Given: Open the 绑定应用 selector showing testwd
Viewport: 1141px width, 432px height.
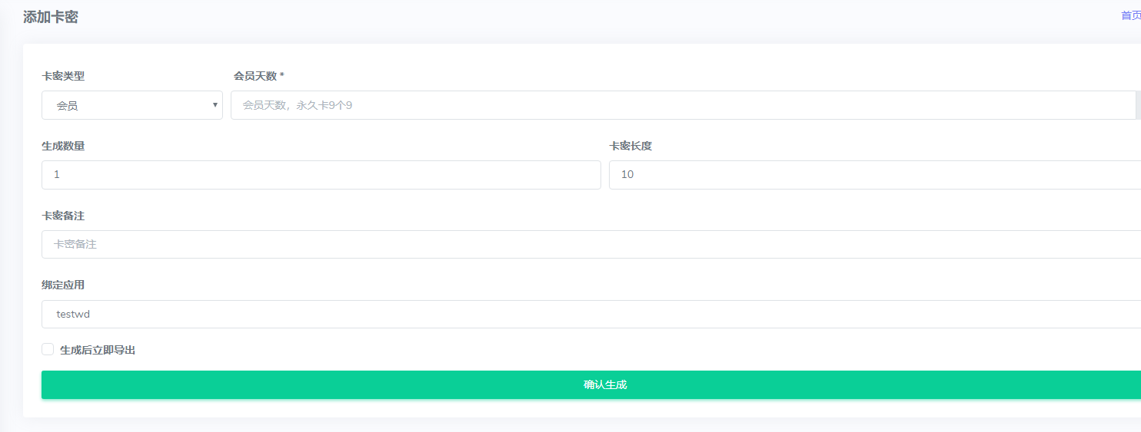Looking at the screenshot, I should (x=591, y=314).
